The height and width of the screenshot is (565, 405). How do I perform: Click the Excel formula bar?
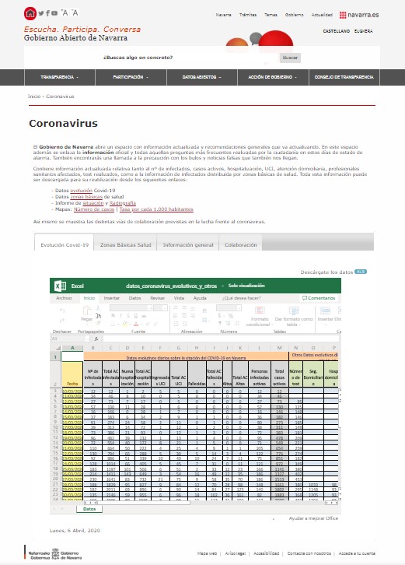coord(220,339)
